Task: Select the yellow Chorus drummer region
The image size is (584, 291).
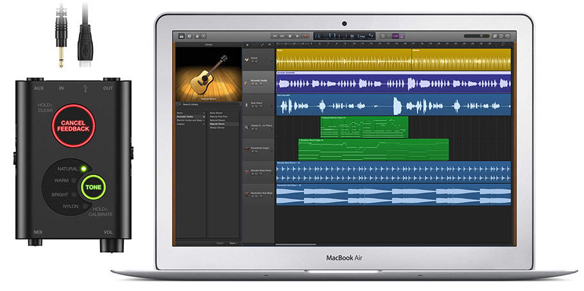Action: pyautogui.click(x=461, y=60)
